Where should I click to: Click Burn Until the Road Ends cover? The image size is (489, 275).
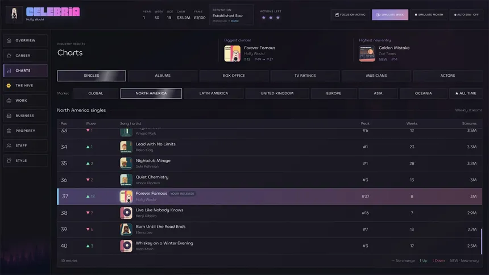tap(126, 230)
